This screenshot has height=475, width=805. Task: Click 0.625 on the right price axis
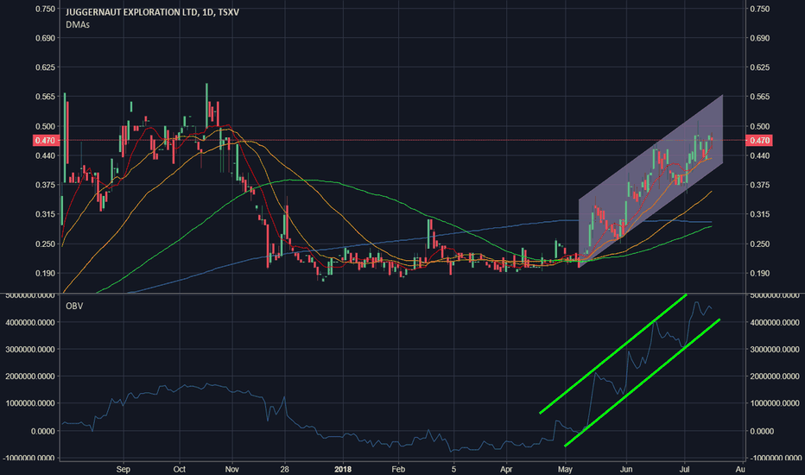click(760, 67)
